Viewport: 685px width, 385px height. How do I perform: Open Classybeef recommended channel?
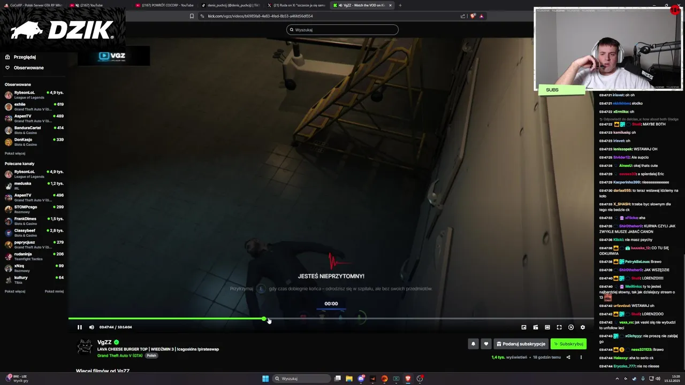coord(34,233)
